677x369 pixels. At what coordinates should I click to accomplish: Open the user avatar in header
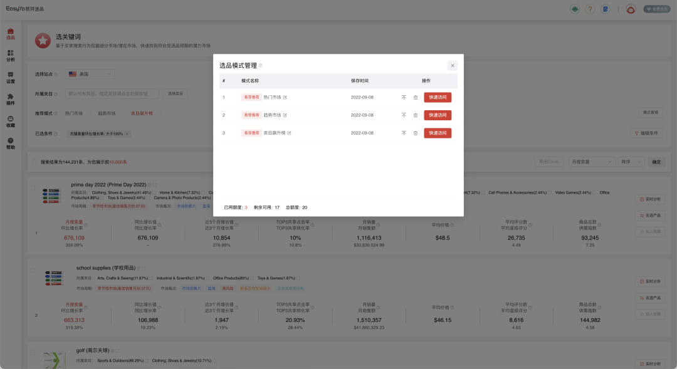631,9
